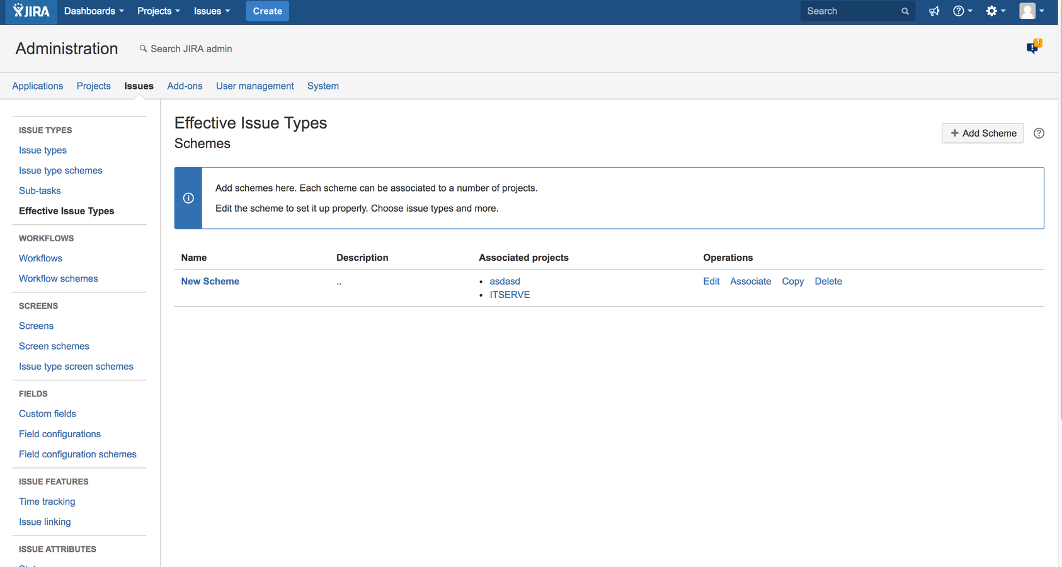This screenshot has height=567, width=1062.
Task: Open Screens sidebar link
Action: (x=36, y=326)
